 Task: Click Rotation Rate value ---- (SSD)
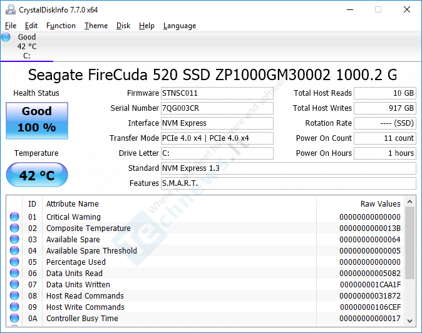pyautogui.click(x=385, y=123)
